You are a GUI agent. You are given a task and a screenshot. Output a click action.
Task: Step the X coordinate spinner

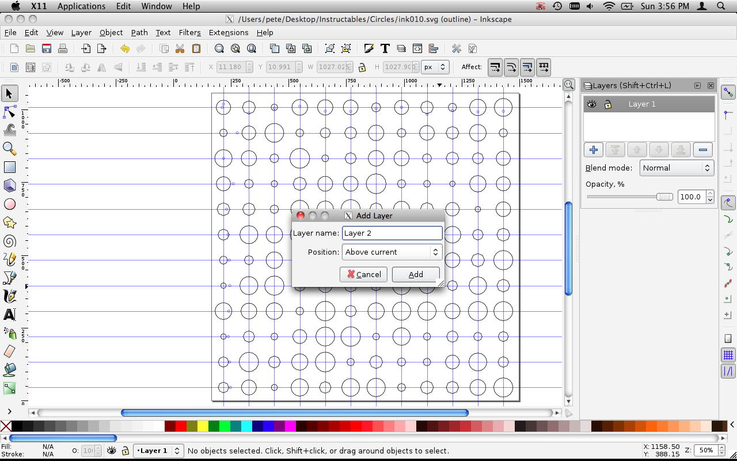point(249,67)
